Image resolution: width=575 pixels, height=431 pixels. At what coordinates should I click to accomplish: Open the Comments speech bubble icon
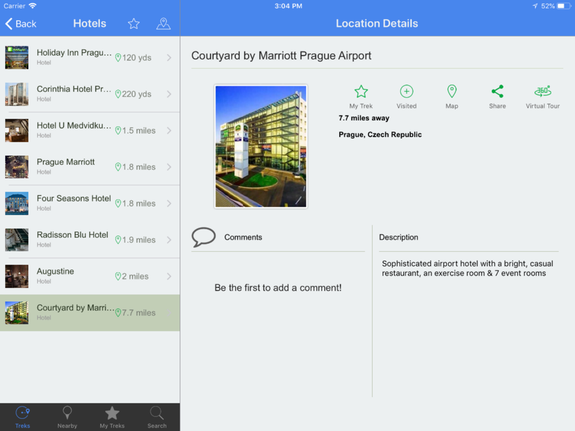pos(204,237)
